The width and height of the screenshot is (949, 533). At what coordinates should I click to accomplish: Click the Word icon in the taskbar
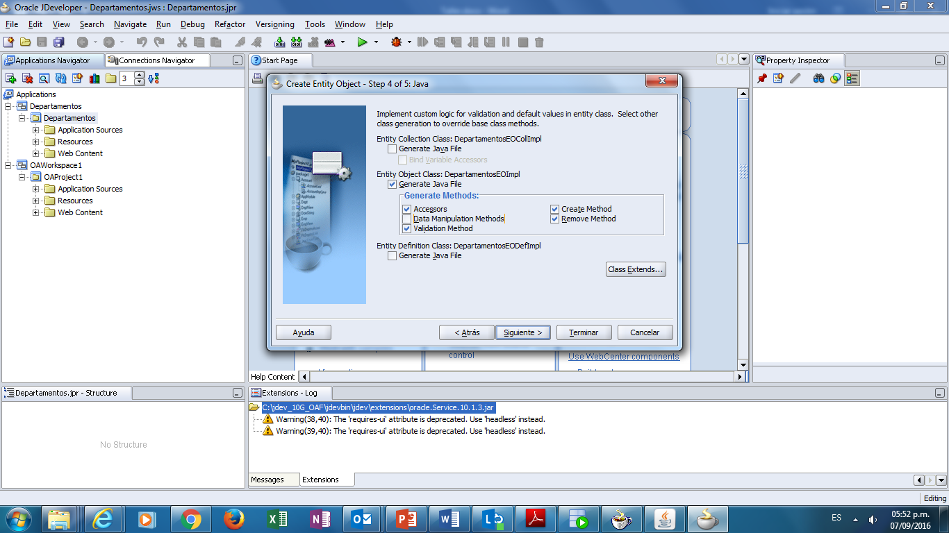point(450,518)
